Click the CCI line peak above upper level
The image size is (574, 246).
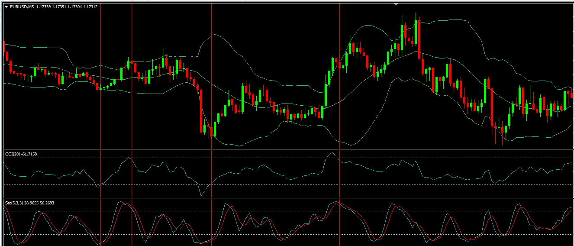pyautogui.click(x=331, y=153)
